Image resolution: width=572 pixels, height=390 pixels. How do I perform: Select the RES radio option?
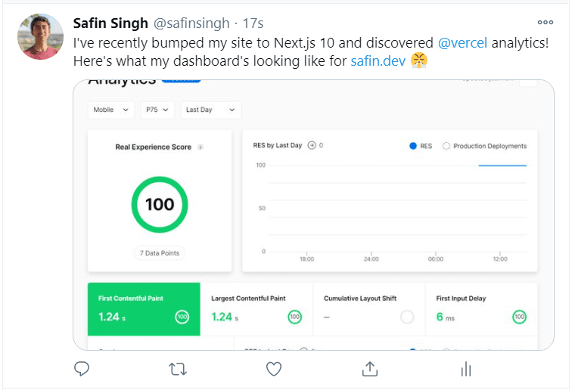413,146
